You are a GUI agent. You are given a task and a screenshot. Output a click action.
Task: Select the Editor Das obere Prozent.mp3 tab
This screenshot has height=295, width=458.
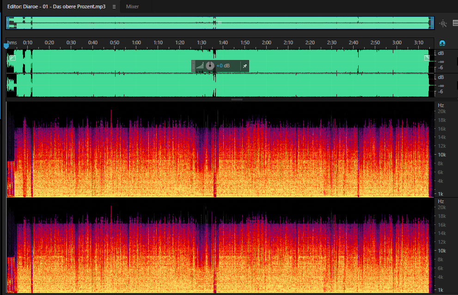pos(56,6)
